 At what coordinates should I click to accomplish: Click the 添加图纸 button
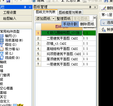[44, 19]
